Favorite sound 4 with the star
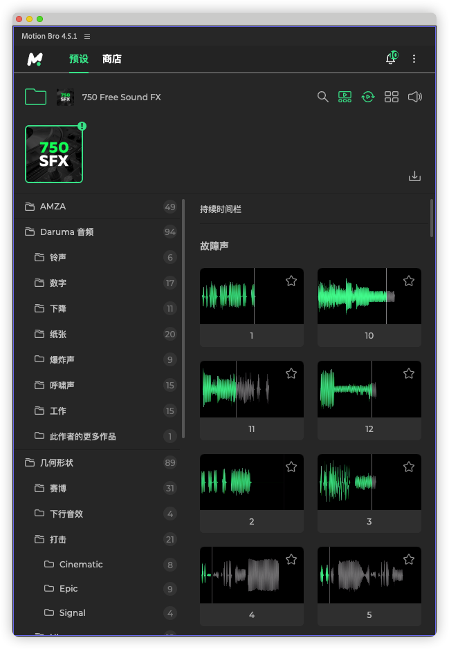 tap(291, 560)
